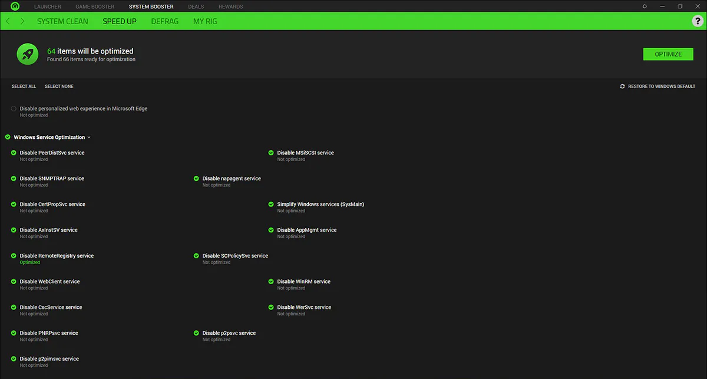Uncheck Disable AxInstSV service
Viewport: 707px width, 379px height.
pyautogui.click(x=14, y=230)
